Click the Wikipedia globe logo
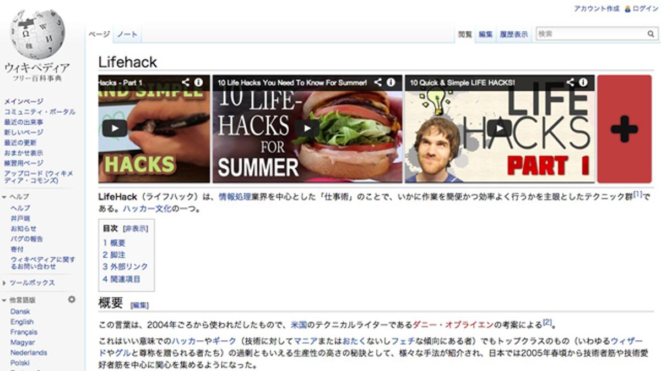Screen dimensions: 661x371 click(x=37, y=34)
